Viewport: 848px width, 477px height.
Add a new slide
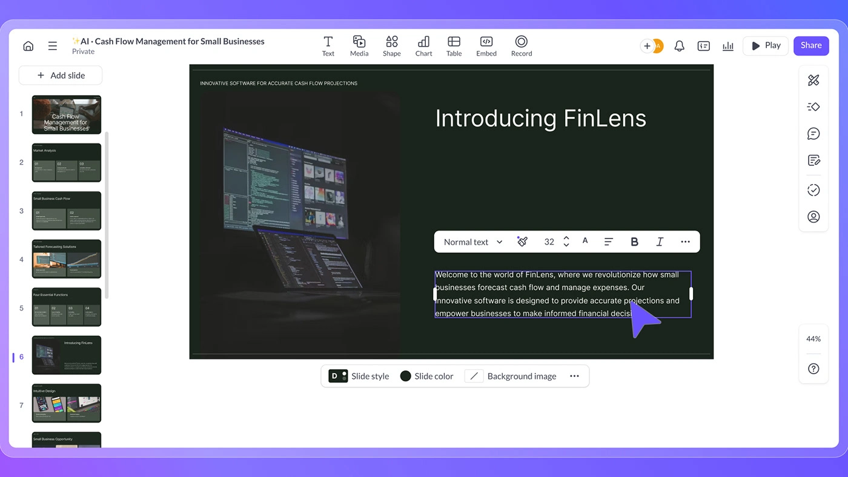tap(61, 75)
